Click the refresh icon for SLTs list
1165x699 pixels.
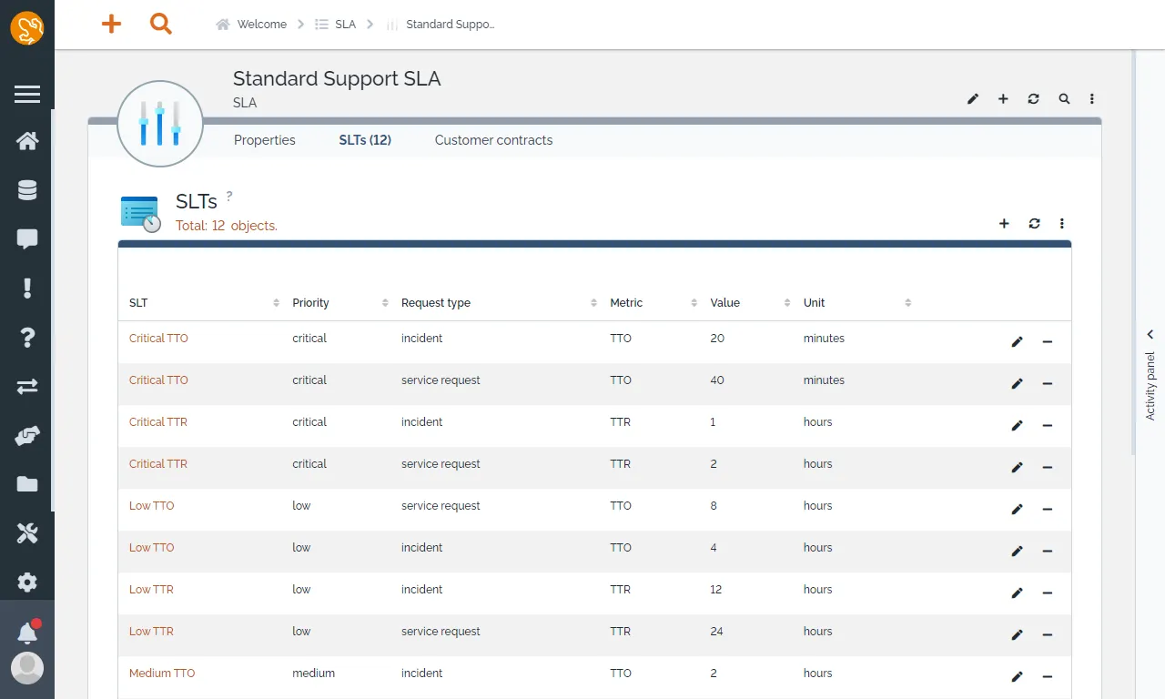coord(1034,223)
